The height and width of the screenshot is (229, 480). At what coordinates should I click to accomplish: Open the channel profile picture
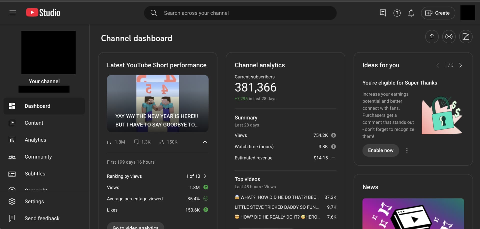pyautogui.click(x=48, y=52)
